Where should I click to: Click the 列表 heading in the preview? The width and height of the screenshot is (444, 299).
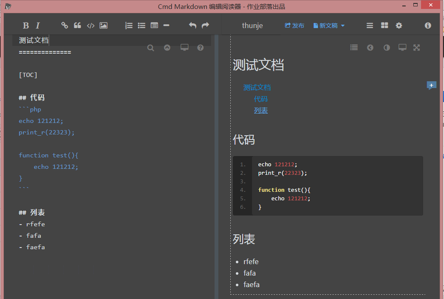coord(244,239)
